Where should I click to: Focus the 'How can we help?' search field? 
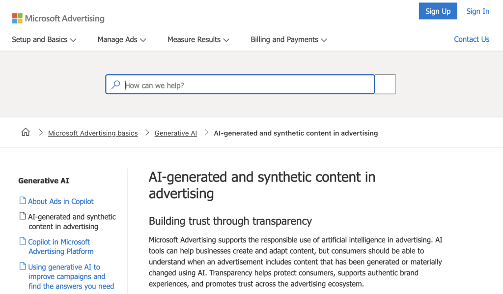tap(240, 85)
